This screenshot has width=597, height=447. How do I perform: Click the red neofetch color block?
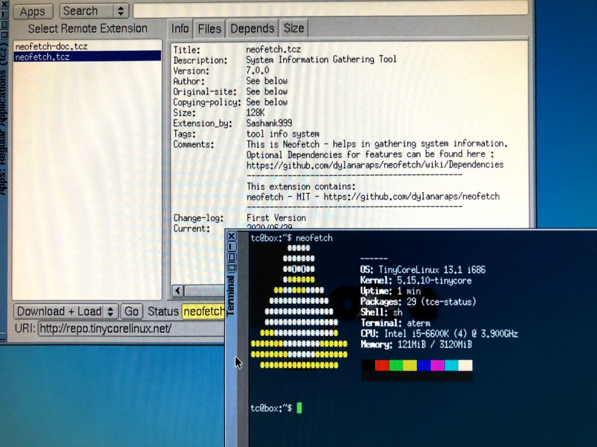tap(382, 366)
